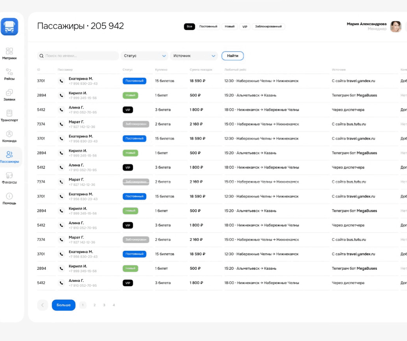Filter by Новый tab
The width and height of the screenshot is (407, 341).
pos(230,27)
